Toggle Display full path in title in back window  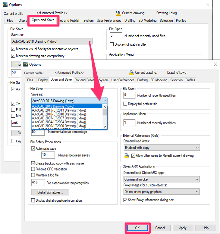point(112,44)
